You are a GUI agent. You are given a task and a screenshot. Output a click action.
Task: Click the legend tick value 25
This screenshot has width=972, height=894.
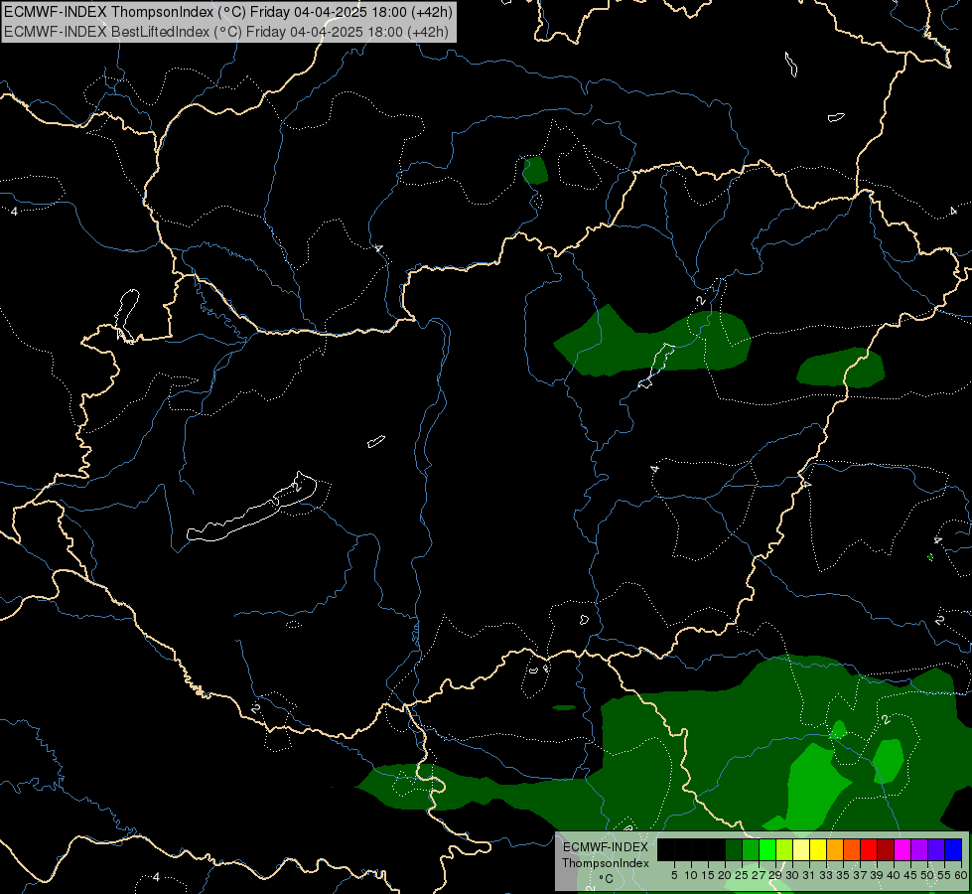tap(742, 875)
